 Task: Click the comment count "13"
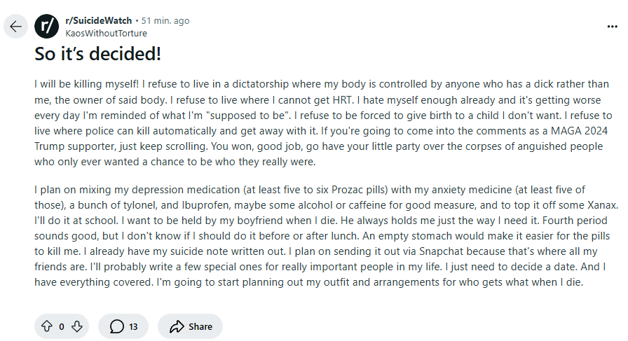(133, 326)
